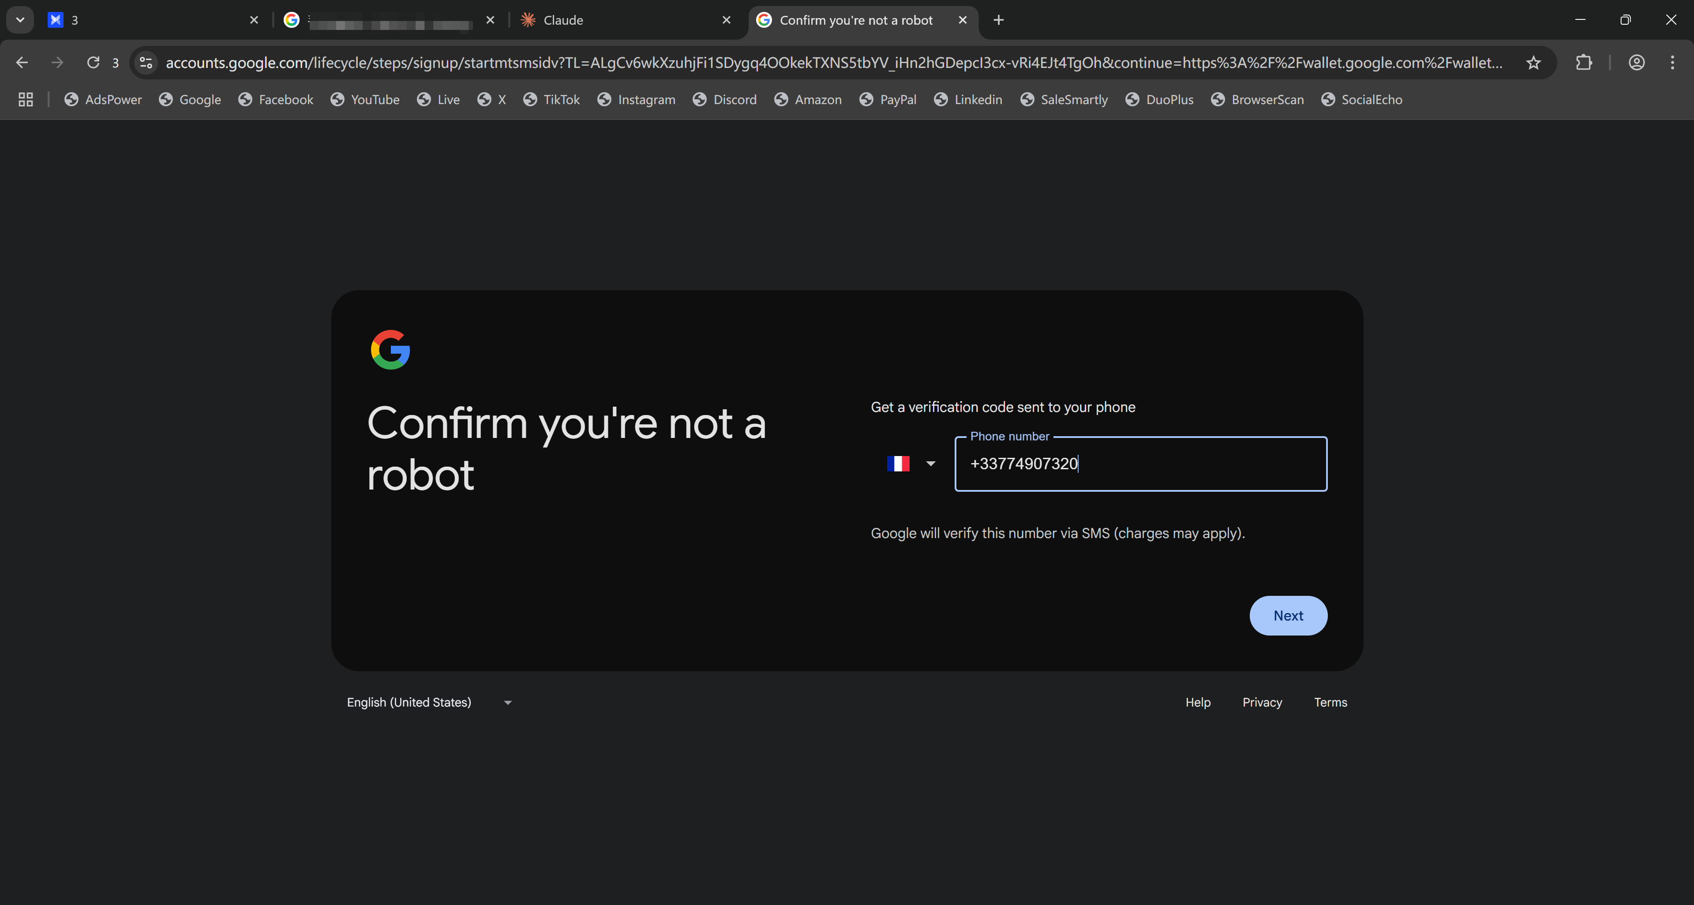Open the X bookmark
This screenshot has height=905, width=1694.
coord(492,99)
